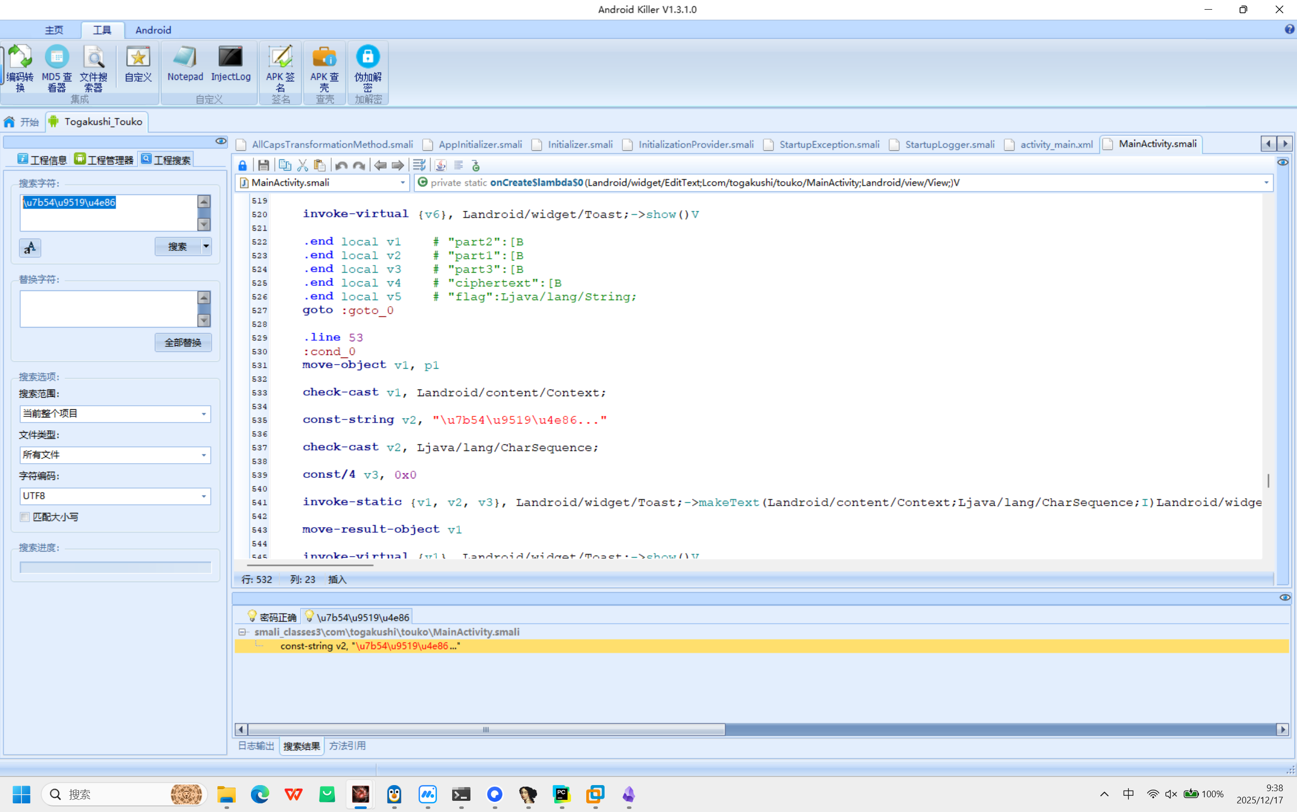Launch Notepad from the ribbon

[185, 64]
